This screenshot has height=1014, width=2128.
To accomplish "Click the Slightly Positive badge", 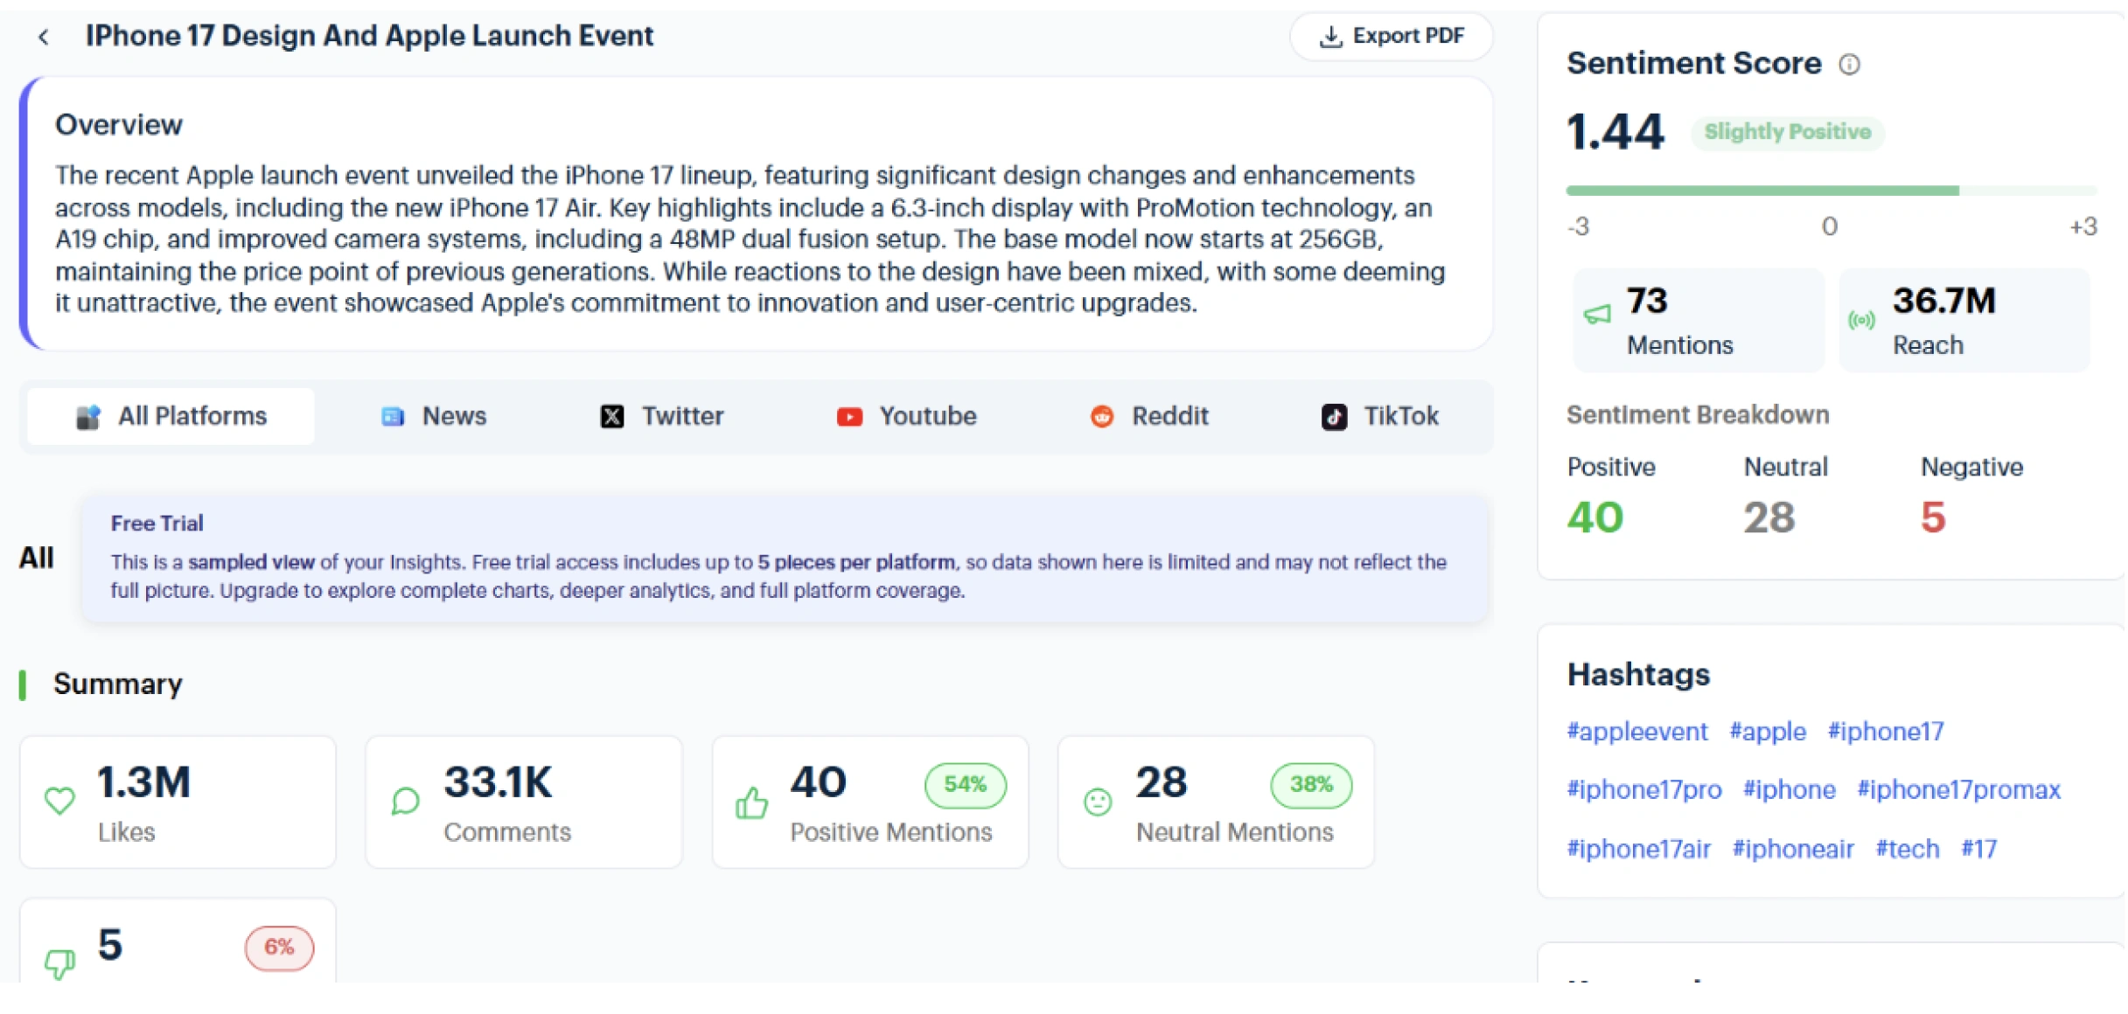I will point(1787,132).
